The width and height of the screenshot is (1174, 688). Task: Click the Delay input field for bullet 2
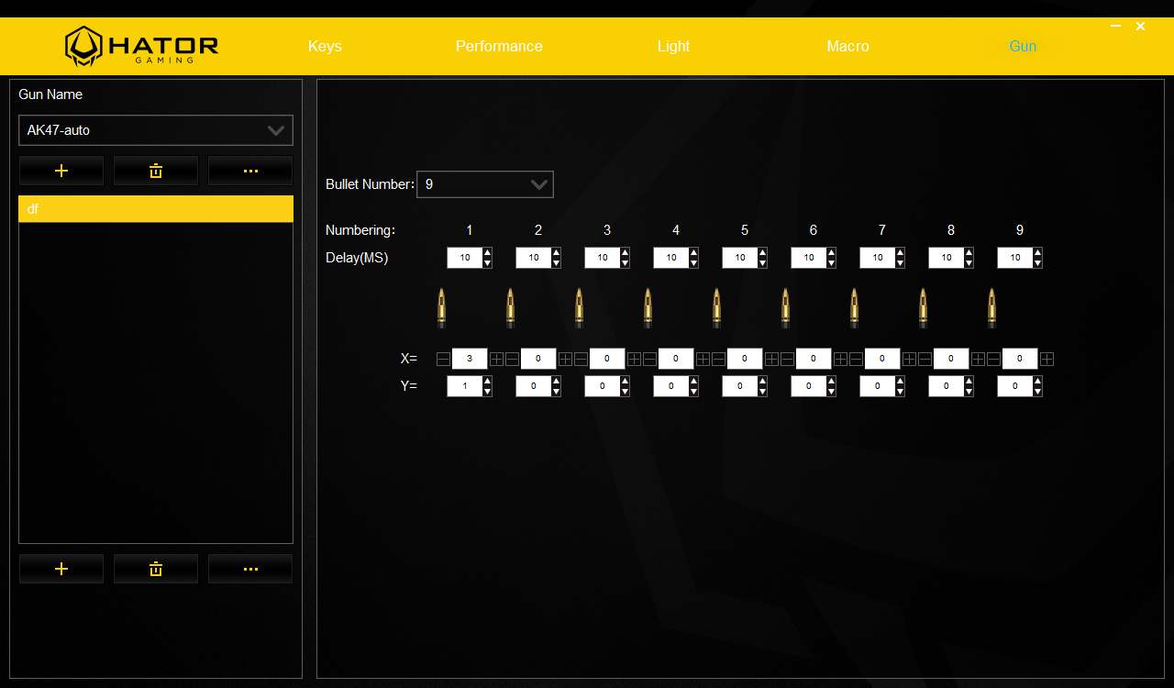click(534, 258)
